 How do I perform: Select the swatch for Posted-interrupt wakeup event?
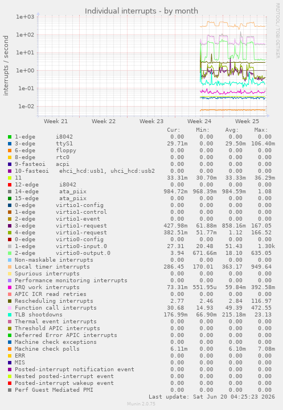pos(10,383)
